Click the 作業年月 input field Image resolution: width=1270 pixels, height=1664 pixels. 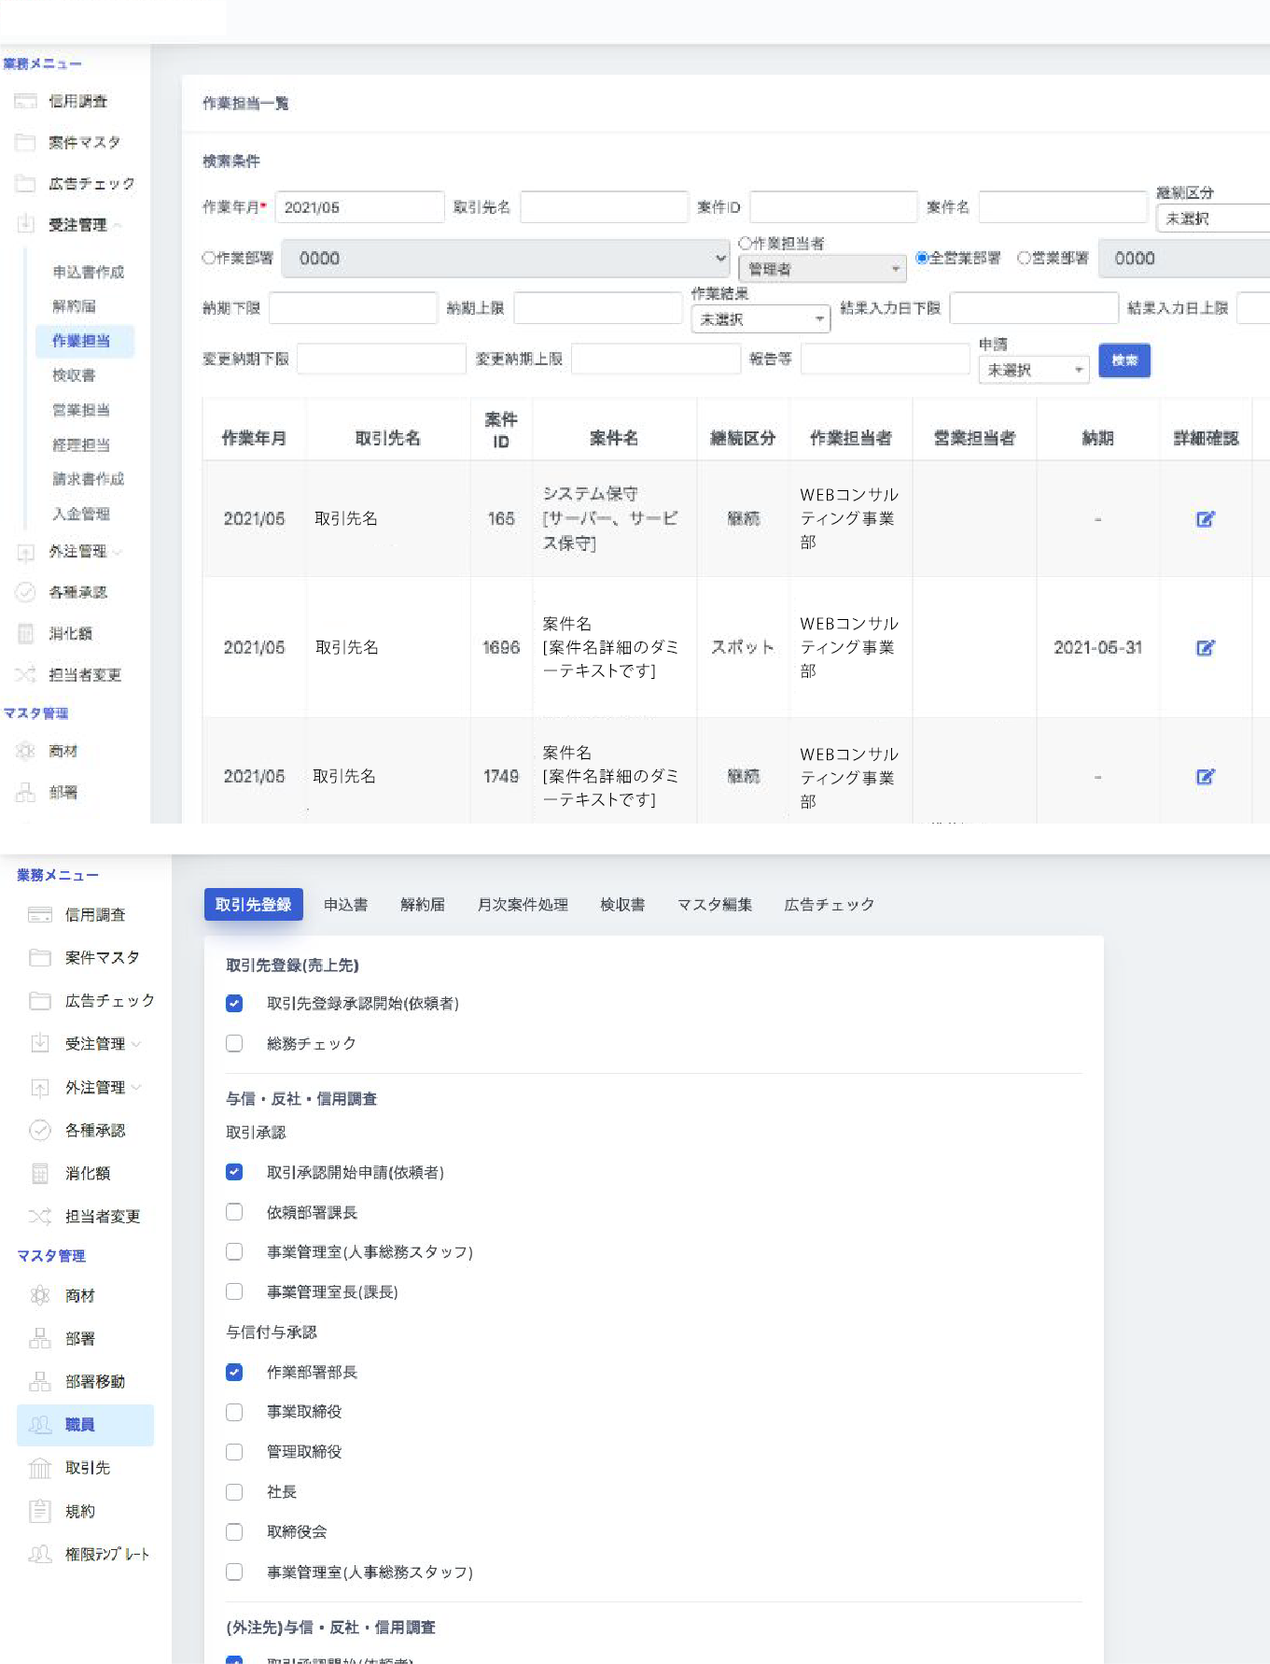tap(359, 207)
